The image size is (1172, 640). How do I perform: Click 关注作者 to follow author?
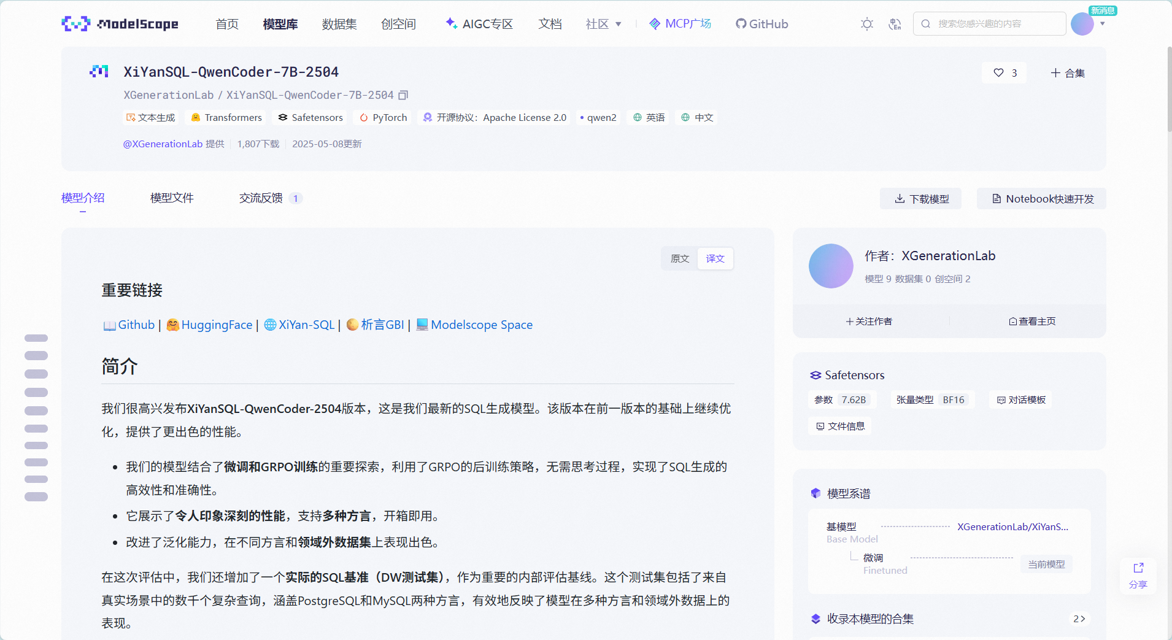(x=869, y=321)
